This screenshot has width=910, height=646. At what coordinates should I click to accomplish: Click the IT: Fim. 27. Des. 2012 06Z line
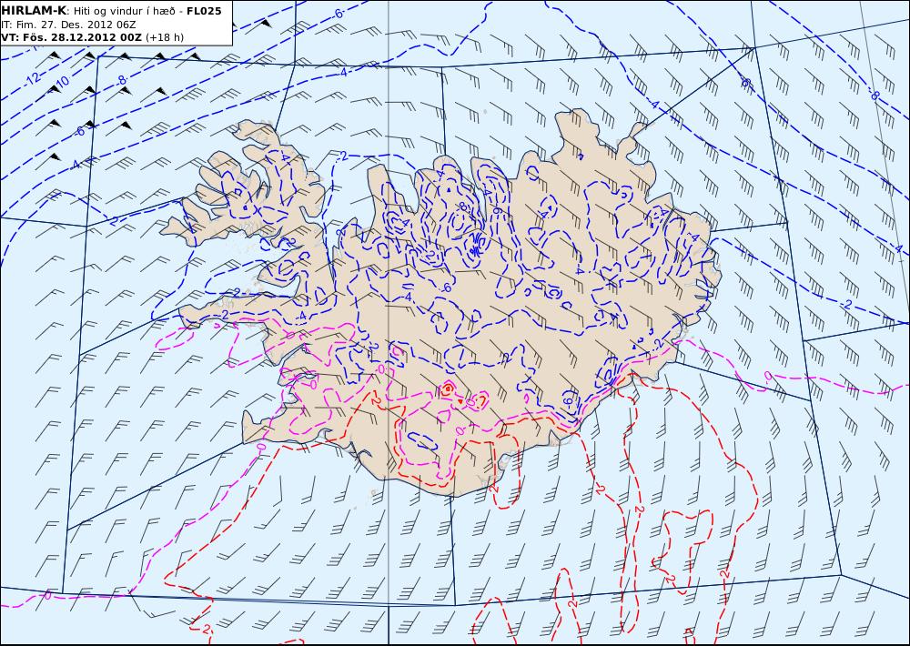tap(68, 25)
